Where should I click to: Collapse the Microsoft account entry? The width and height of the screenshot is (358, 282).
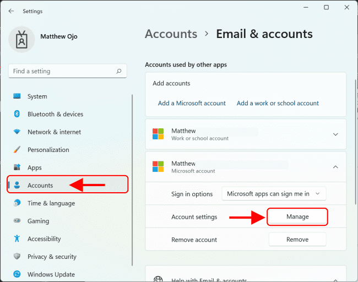click(335, 167)
